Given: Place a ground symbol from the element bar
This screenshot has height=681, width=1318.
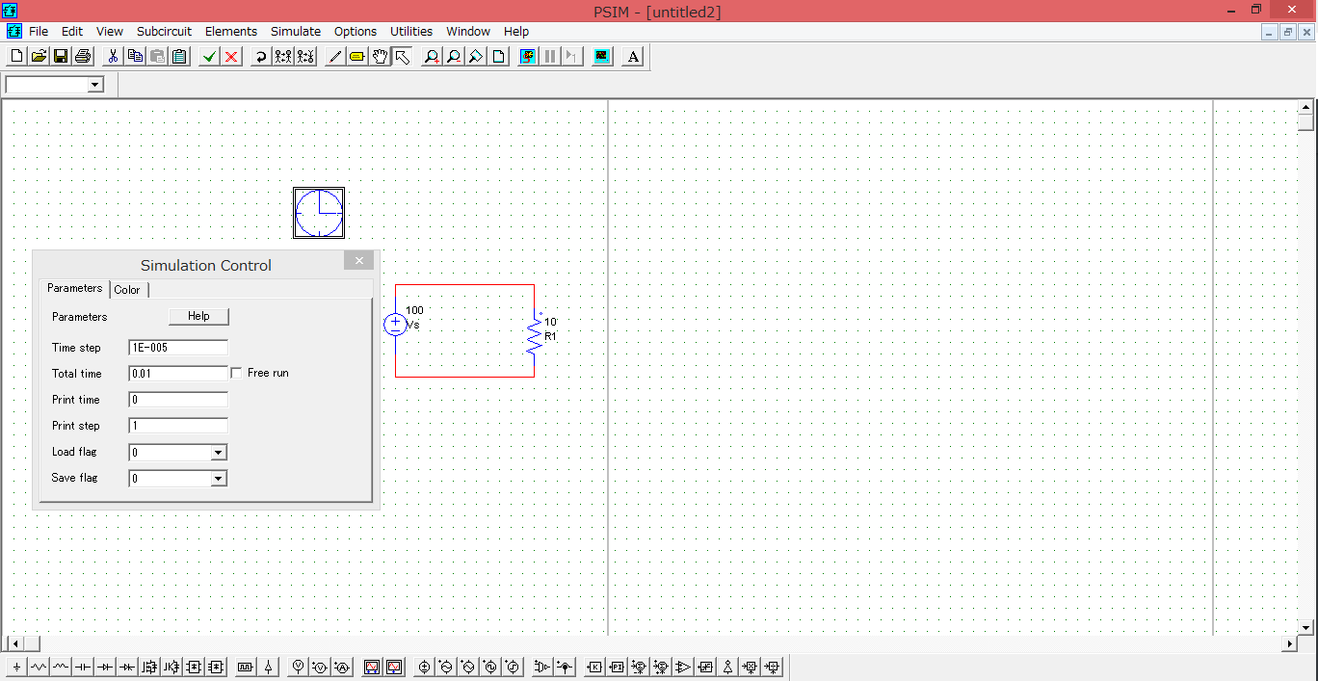Looking at the screenshot, I should point(15,666).
